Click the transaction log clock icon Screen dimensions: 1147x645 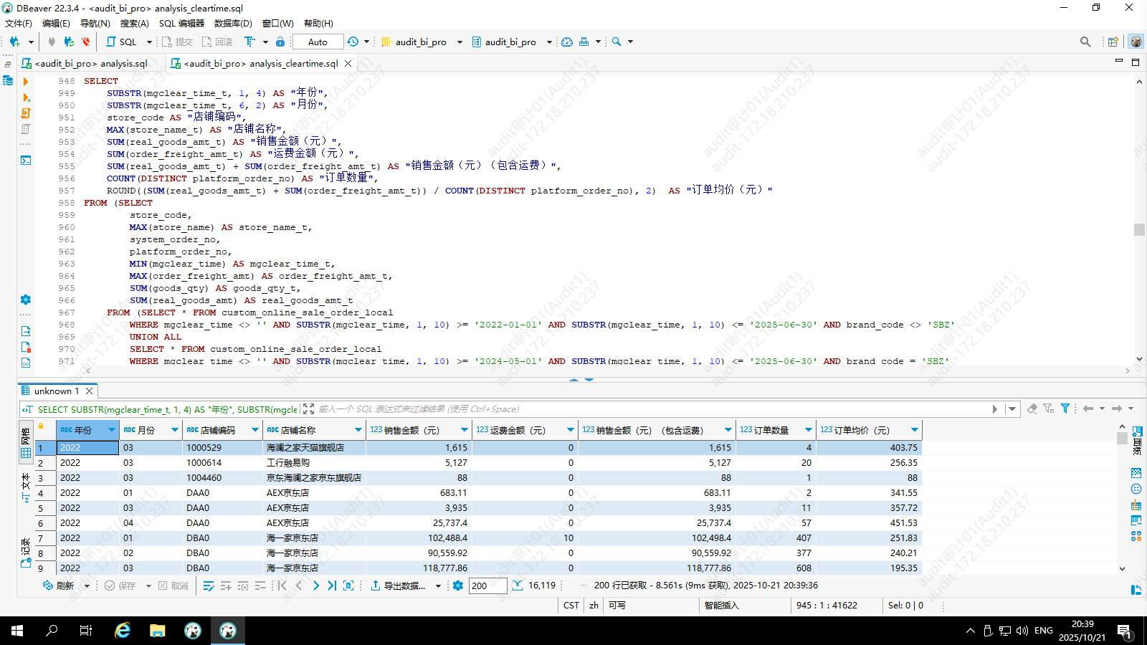pyautogui.click(x=353, y=42)
